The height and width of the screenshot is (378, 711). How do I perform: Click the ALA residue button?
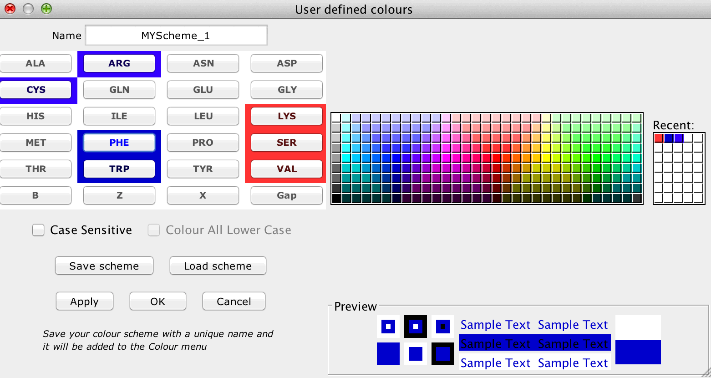[x=36, y=63]
